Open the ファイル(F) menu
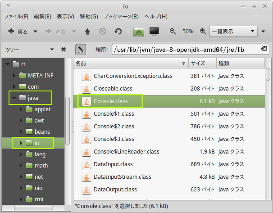The height and width of the screenshot is (213, 273). tap(16, 17)
